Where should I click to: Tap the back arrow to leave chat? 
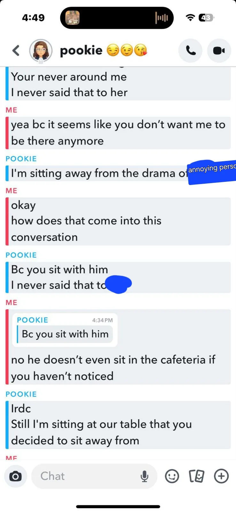[x=16, y=51]
